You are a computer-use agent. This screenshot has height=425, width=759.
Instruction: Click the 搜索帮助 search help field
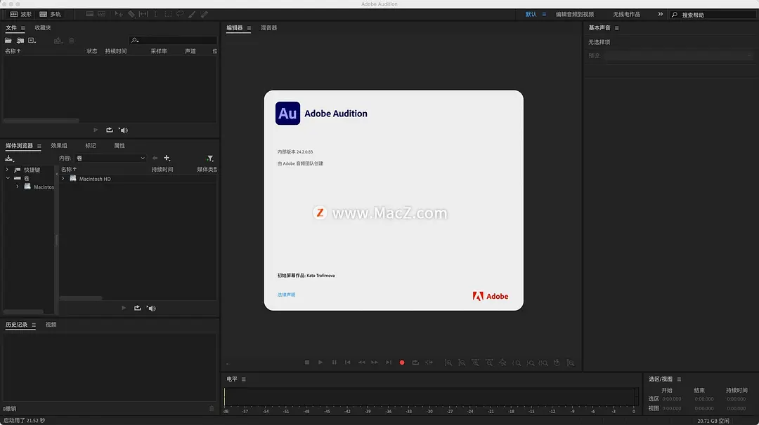pyautogui.click(x=713, y=15)
